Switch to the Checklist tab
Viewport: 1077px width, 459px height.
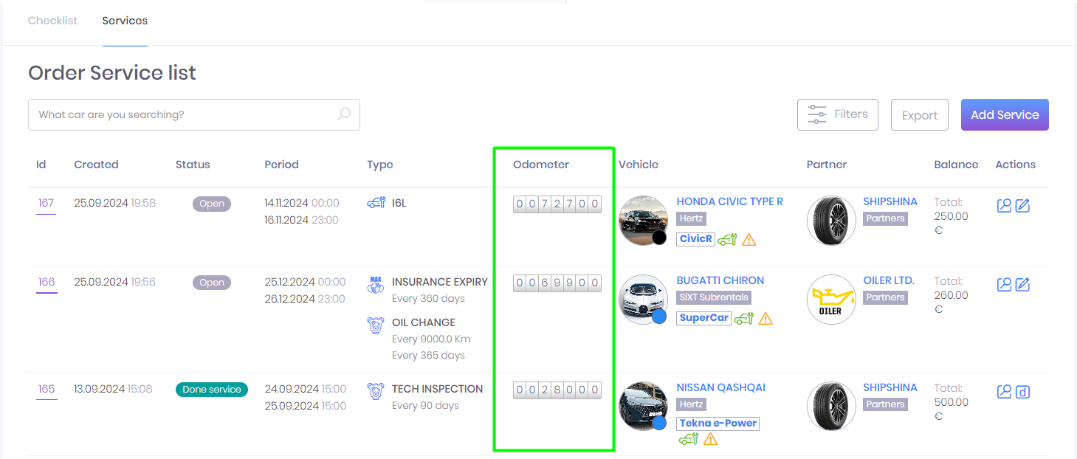pos(52,21)
